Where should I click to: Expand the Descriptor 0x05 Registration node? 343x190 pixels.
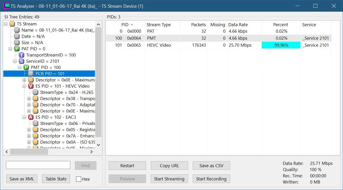point(29,130)
